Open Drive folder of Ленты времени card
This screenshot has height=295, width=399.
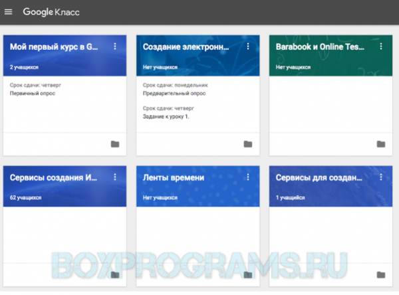click(248, 275)
